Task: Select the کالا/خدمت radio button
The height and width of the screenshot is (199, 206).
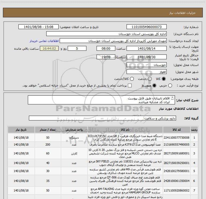Action: point(132,79)
